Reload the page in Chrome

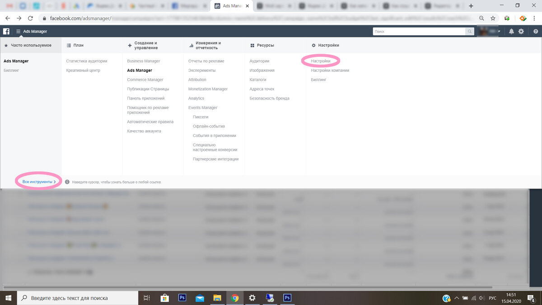[x=30, y=18]
